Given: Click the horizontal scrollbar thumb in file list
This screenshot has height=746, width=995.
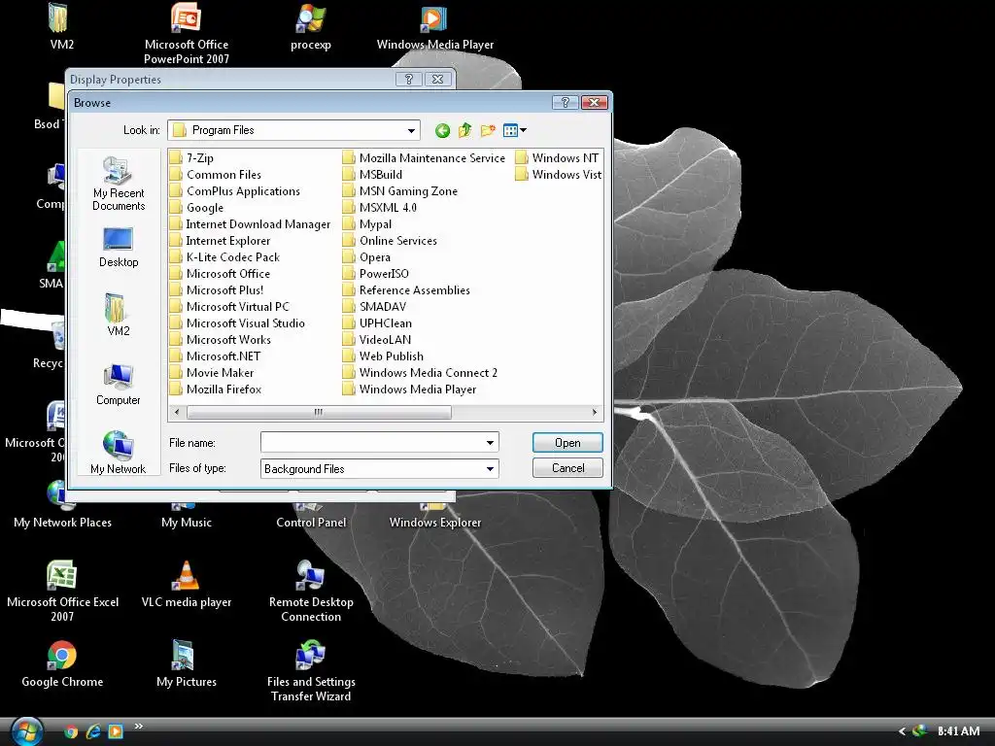Looking at the screenshot, I should point(319,412).
